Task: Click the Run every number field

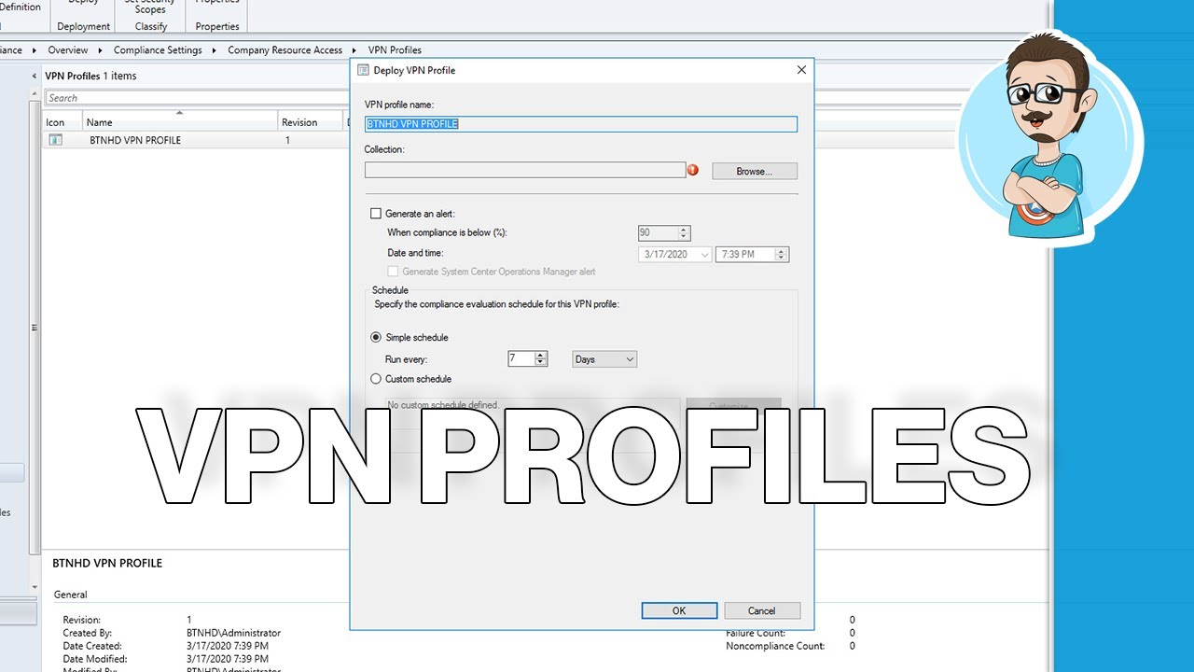Action: click(521, 358)
